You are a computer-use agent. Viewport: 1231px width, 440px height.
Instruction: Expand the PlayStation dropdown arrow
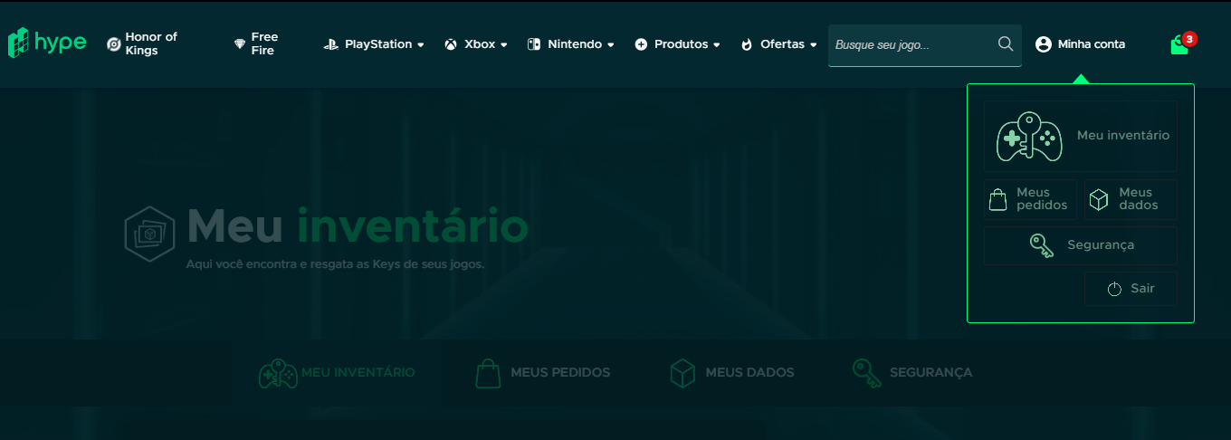[421, 44]
